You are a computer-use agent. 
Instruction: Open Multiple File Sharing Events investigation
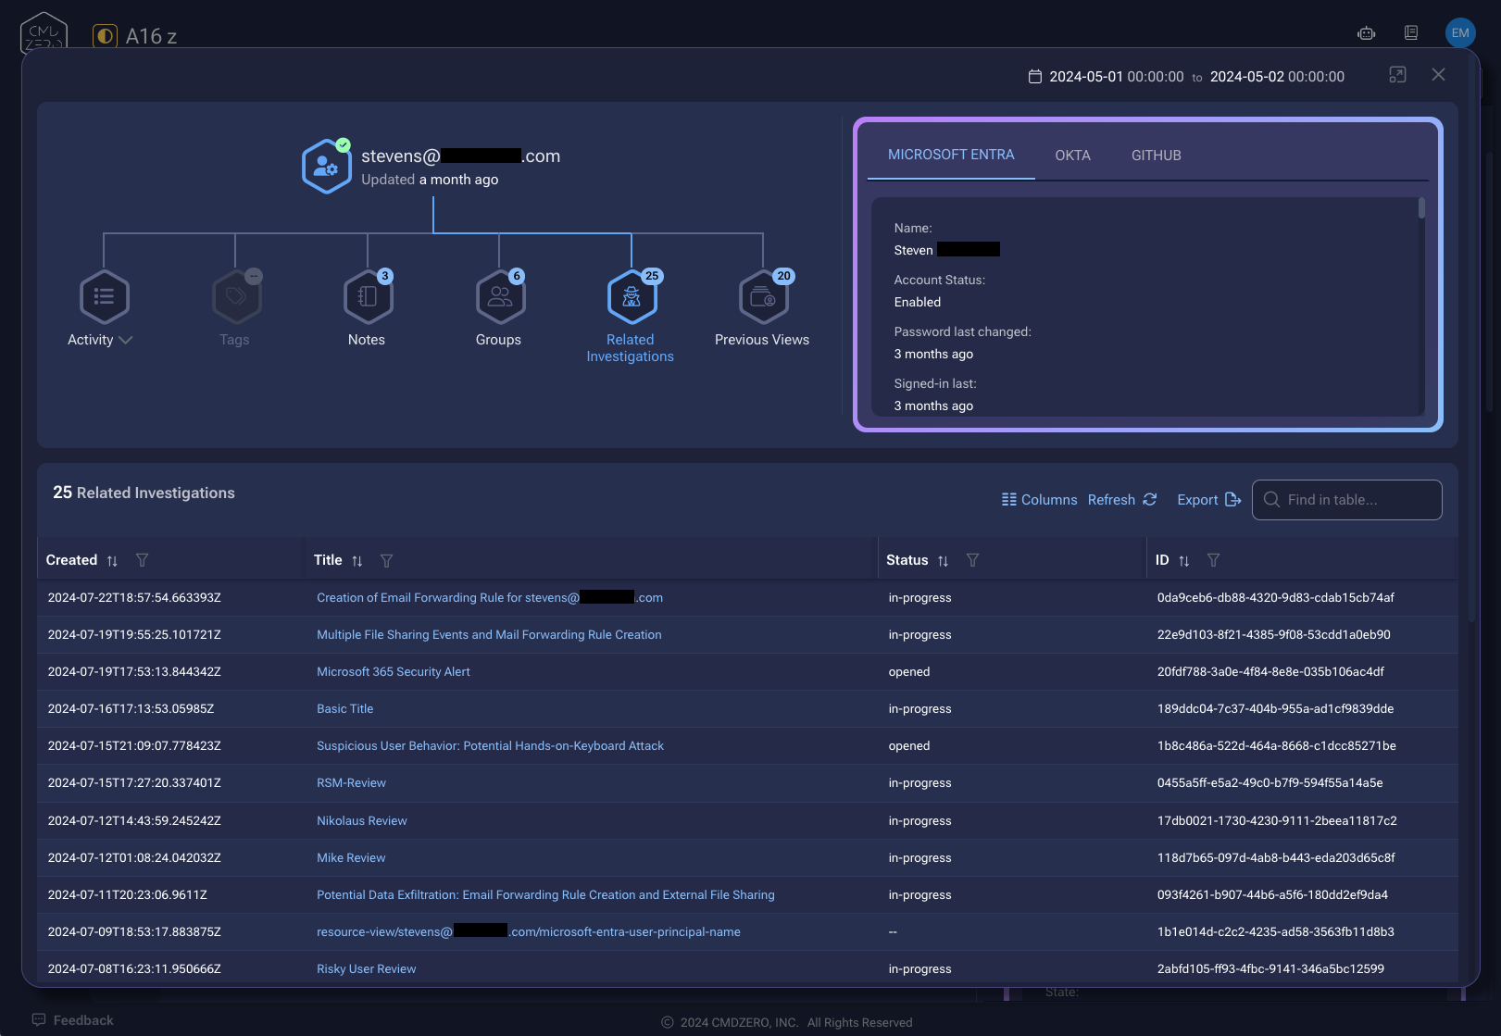[x=489, y=635]
